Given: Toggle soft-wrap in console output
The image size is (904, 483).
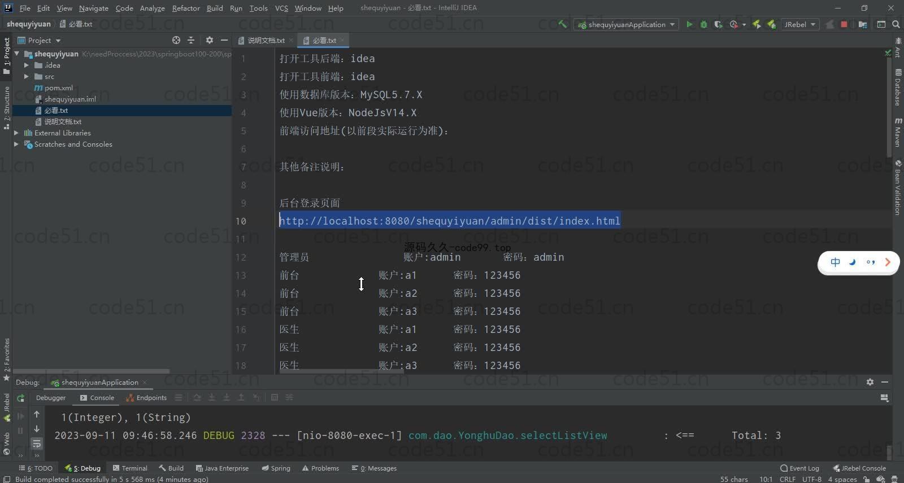Looking at the screenshot, I should (37, 444).
